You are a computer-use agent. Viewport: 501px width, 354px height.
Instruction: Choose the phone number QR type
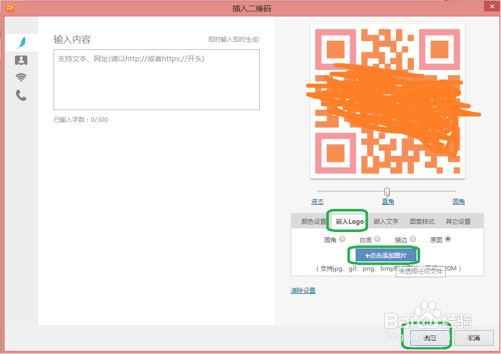pos(21,95)
